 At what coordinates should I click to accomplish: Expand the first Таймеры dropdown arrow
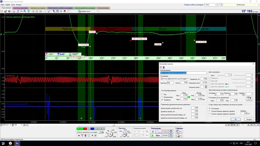tap(181, 132)
